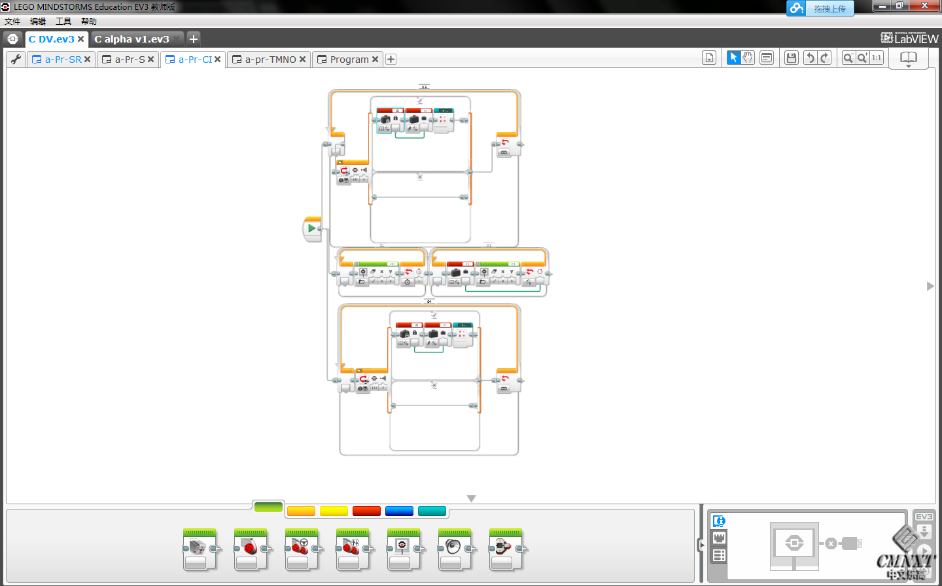The width and height of the screenshot is (942, 586).
Task: Collapse the hardware page with side arrow
Action: [703, 545]
